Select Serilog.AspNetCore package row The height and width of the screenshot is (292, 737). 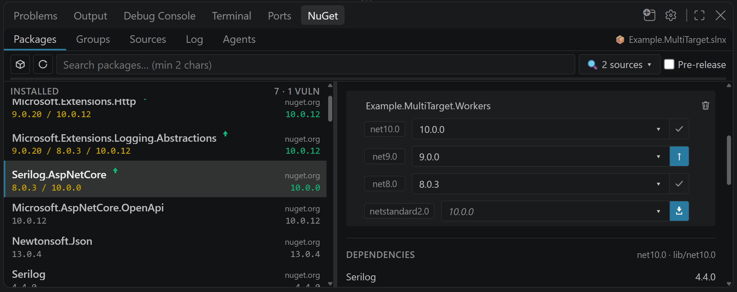point(166,179)
